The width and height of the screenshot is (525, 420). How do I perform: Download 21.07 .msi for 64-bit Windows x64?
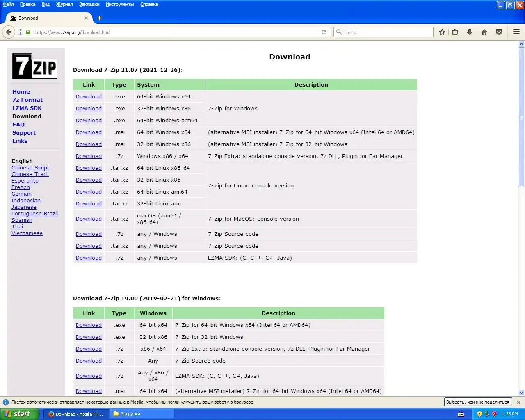coord(89,132)
